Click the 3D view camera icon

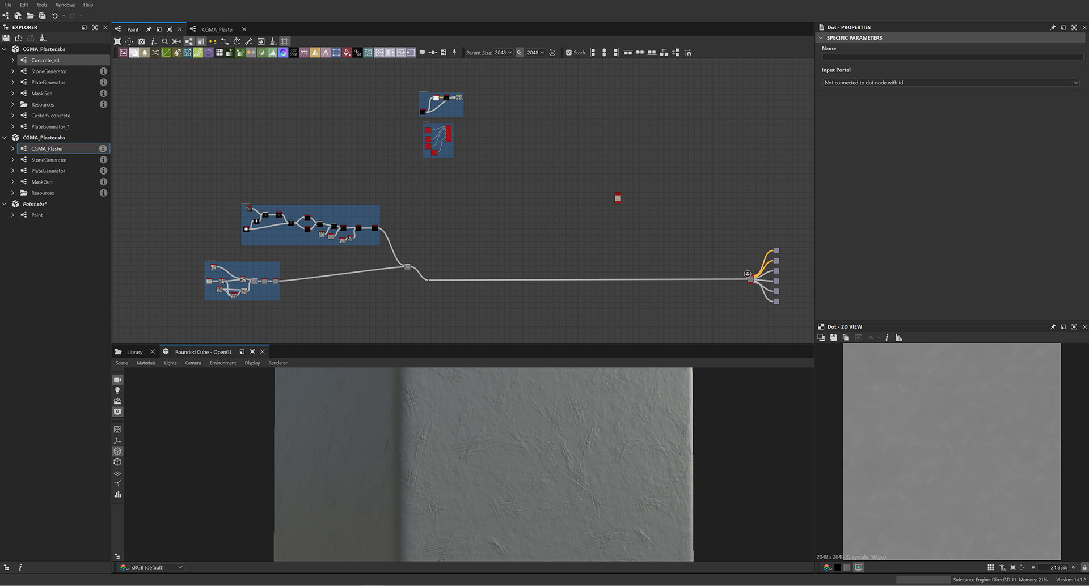117,380
